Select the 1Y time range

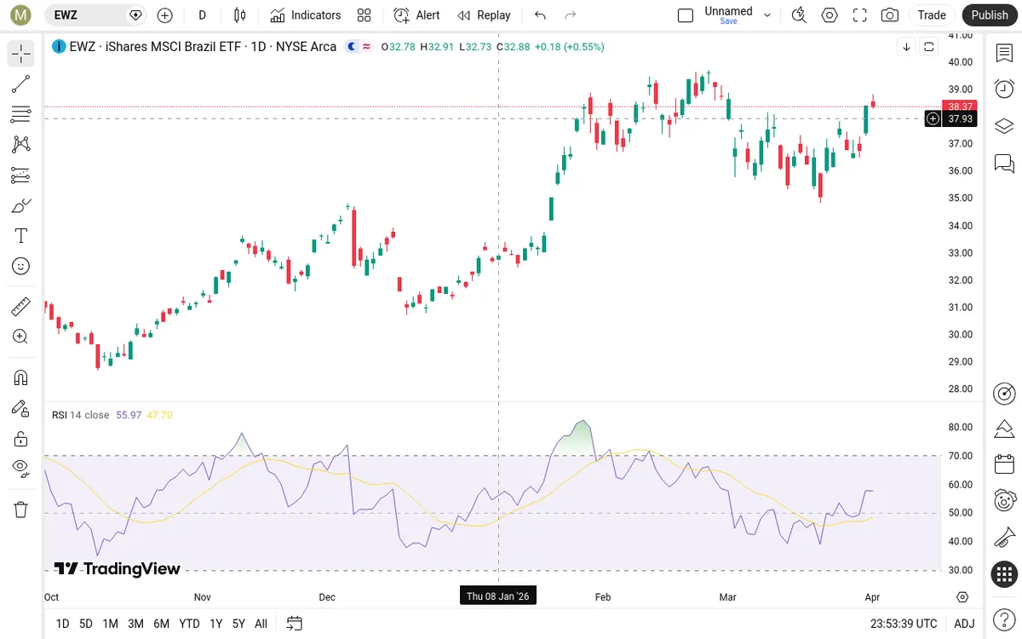click(x=215, y=624)
